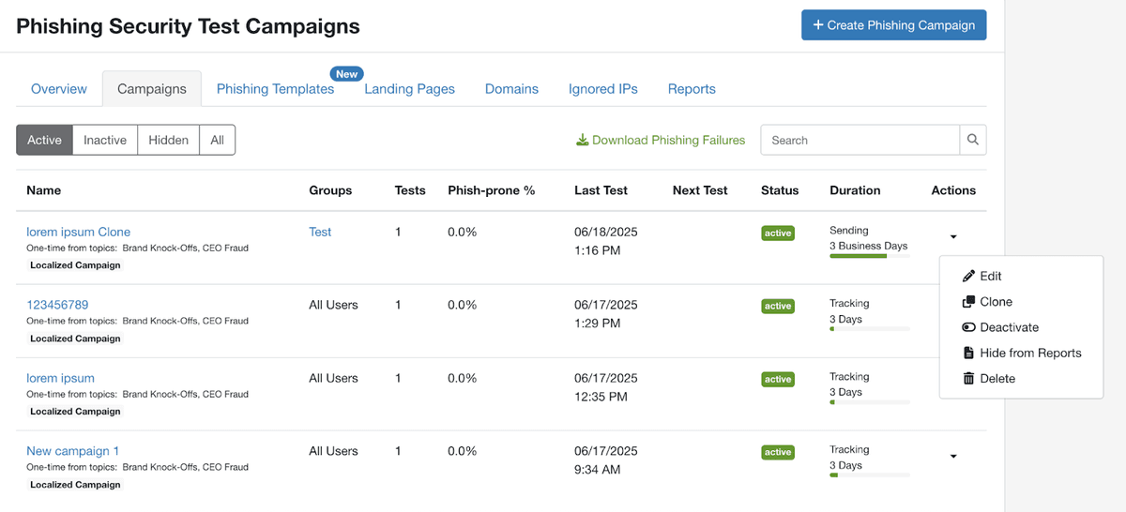Open the lorem ipsum Clone campaign
This screenshot has height=512, width=1126.
coord(79,232)
